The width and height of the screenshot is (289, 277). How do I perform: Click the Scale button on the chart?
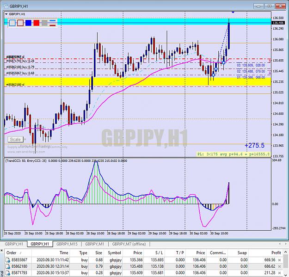click(x=15, y=139)
